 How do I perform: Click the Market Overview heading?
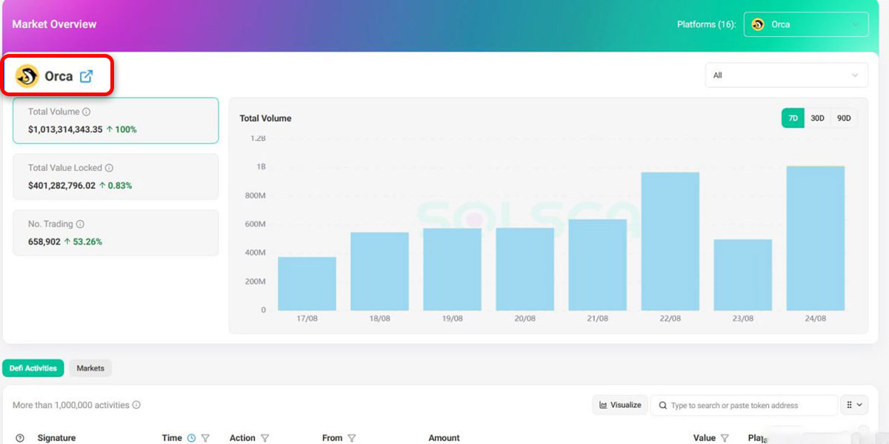(x=54, y=24)
